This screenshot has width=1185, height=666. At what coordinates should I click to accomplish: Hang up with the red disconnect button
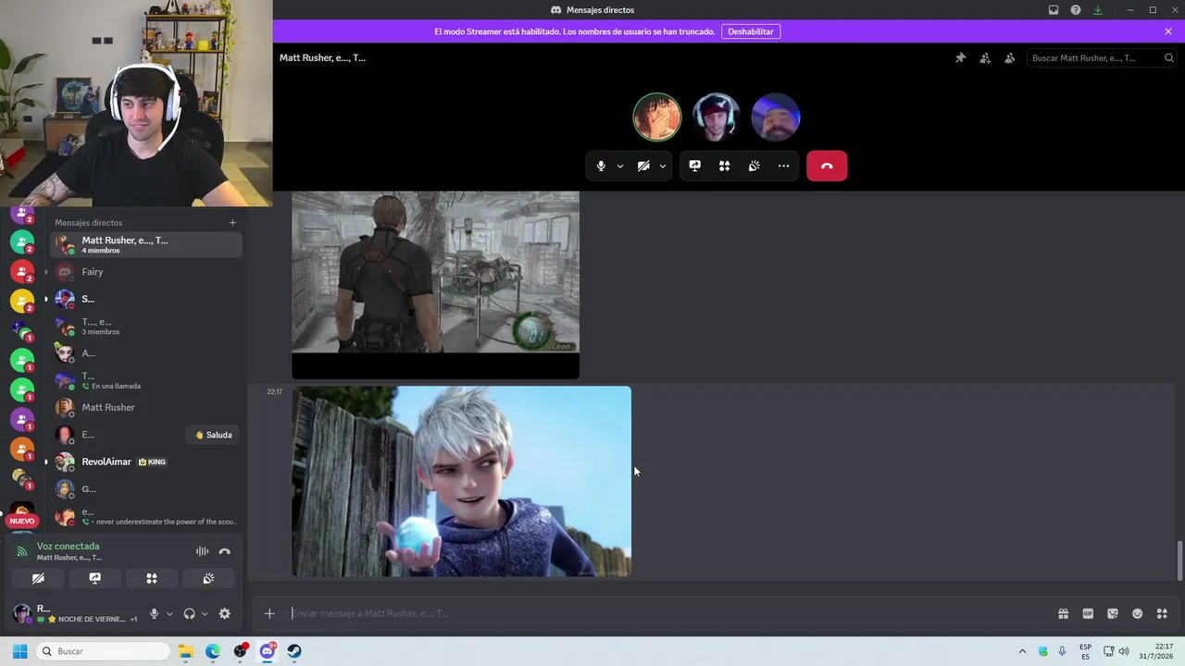coord(827,166)
